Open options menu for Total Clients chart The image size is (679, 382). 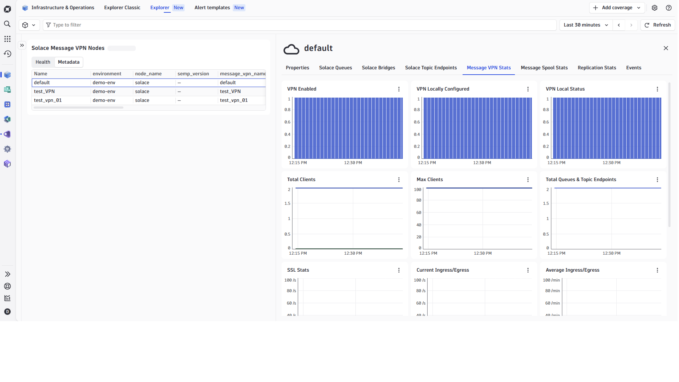tap(399, 180)
